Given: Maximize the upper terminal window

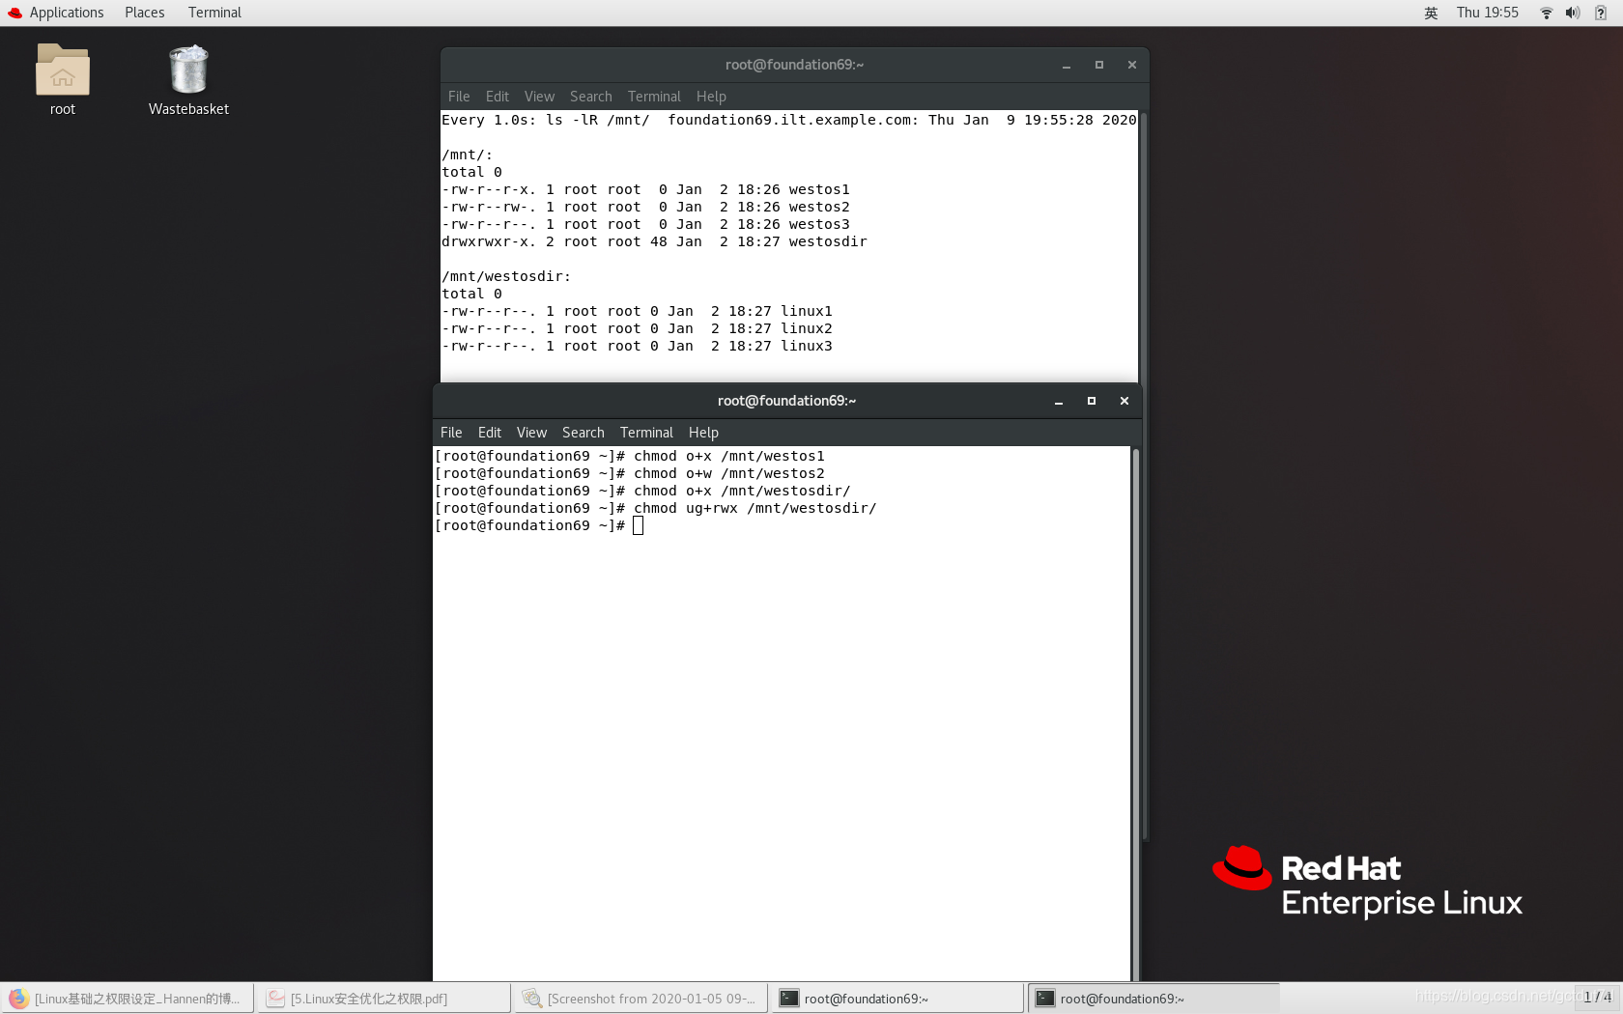Looking at the screenshot, I should click(1098, 66).
